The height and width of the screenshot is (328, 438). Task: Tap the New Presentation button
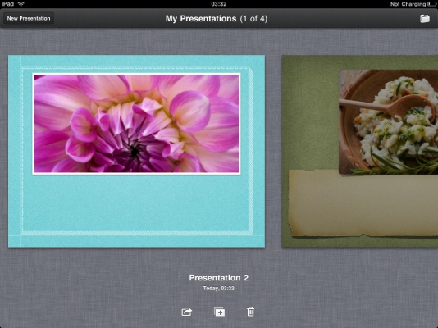coord(29,18)
